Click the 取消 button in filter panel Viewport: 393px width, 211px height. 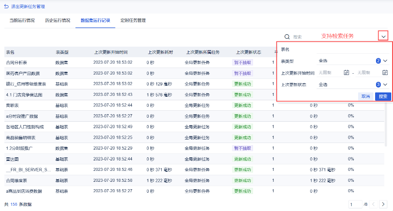[x=366, y=96]
